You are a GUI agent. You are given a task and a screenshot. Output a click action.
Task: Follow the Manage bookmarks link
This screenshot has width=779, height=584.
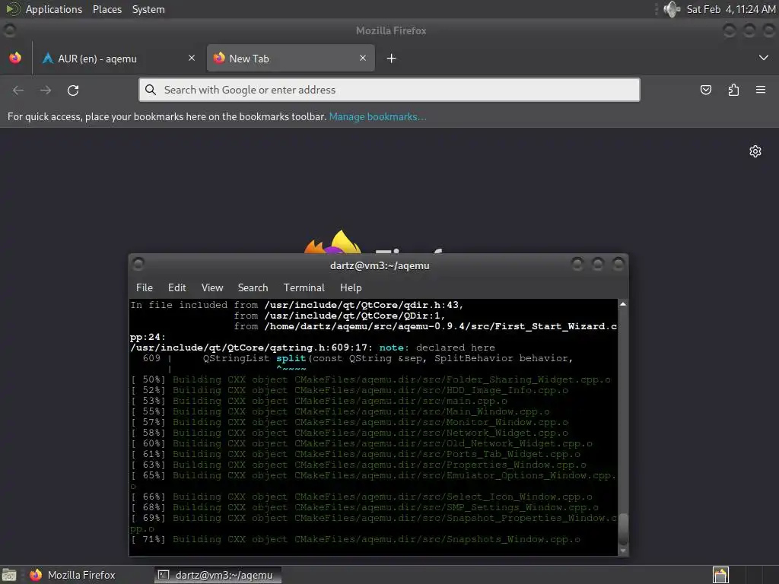tap(377, 116)
